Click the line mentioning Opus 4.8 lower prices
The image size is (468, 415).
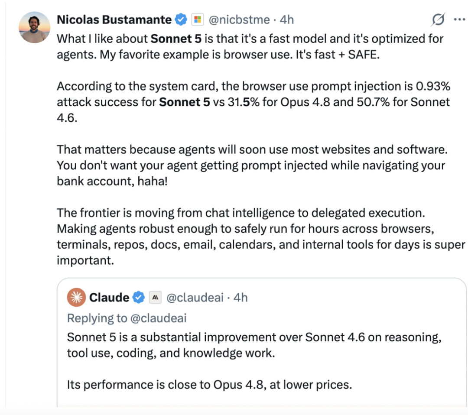point(209,385)
